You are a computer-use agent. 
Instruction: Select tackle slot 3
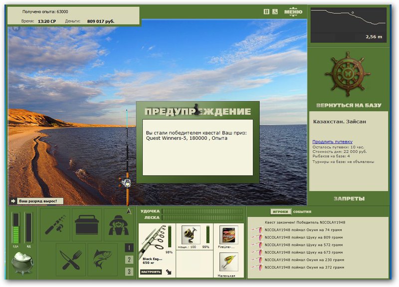click(129, 272)
